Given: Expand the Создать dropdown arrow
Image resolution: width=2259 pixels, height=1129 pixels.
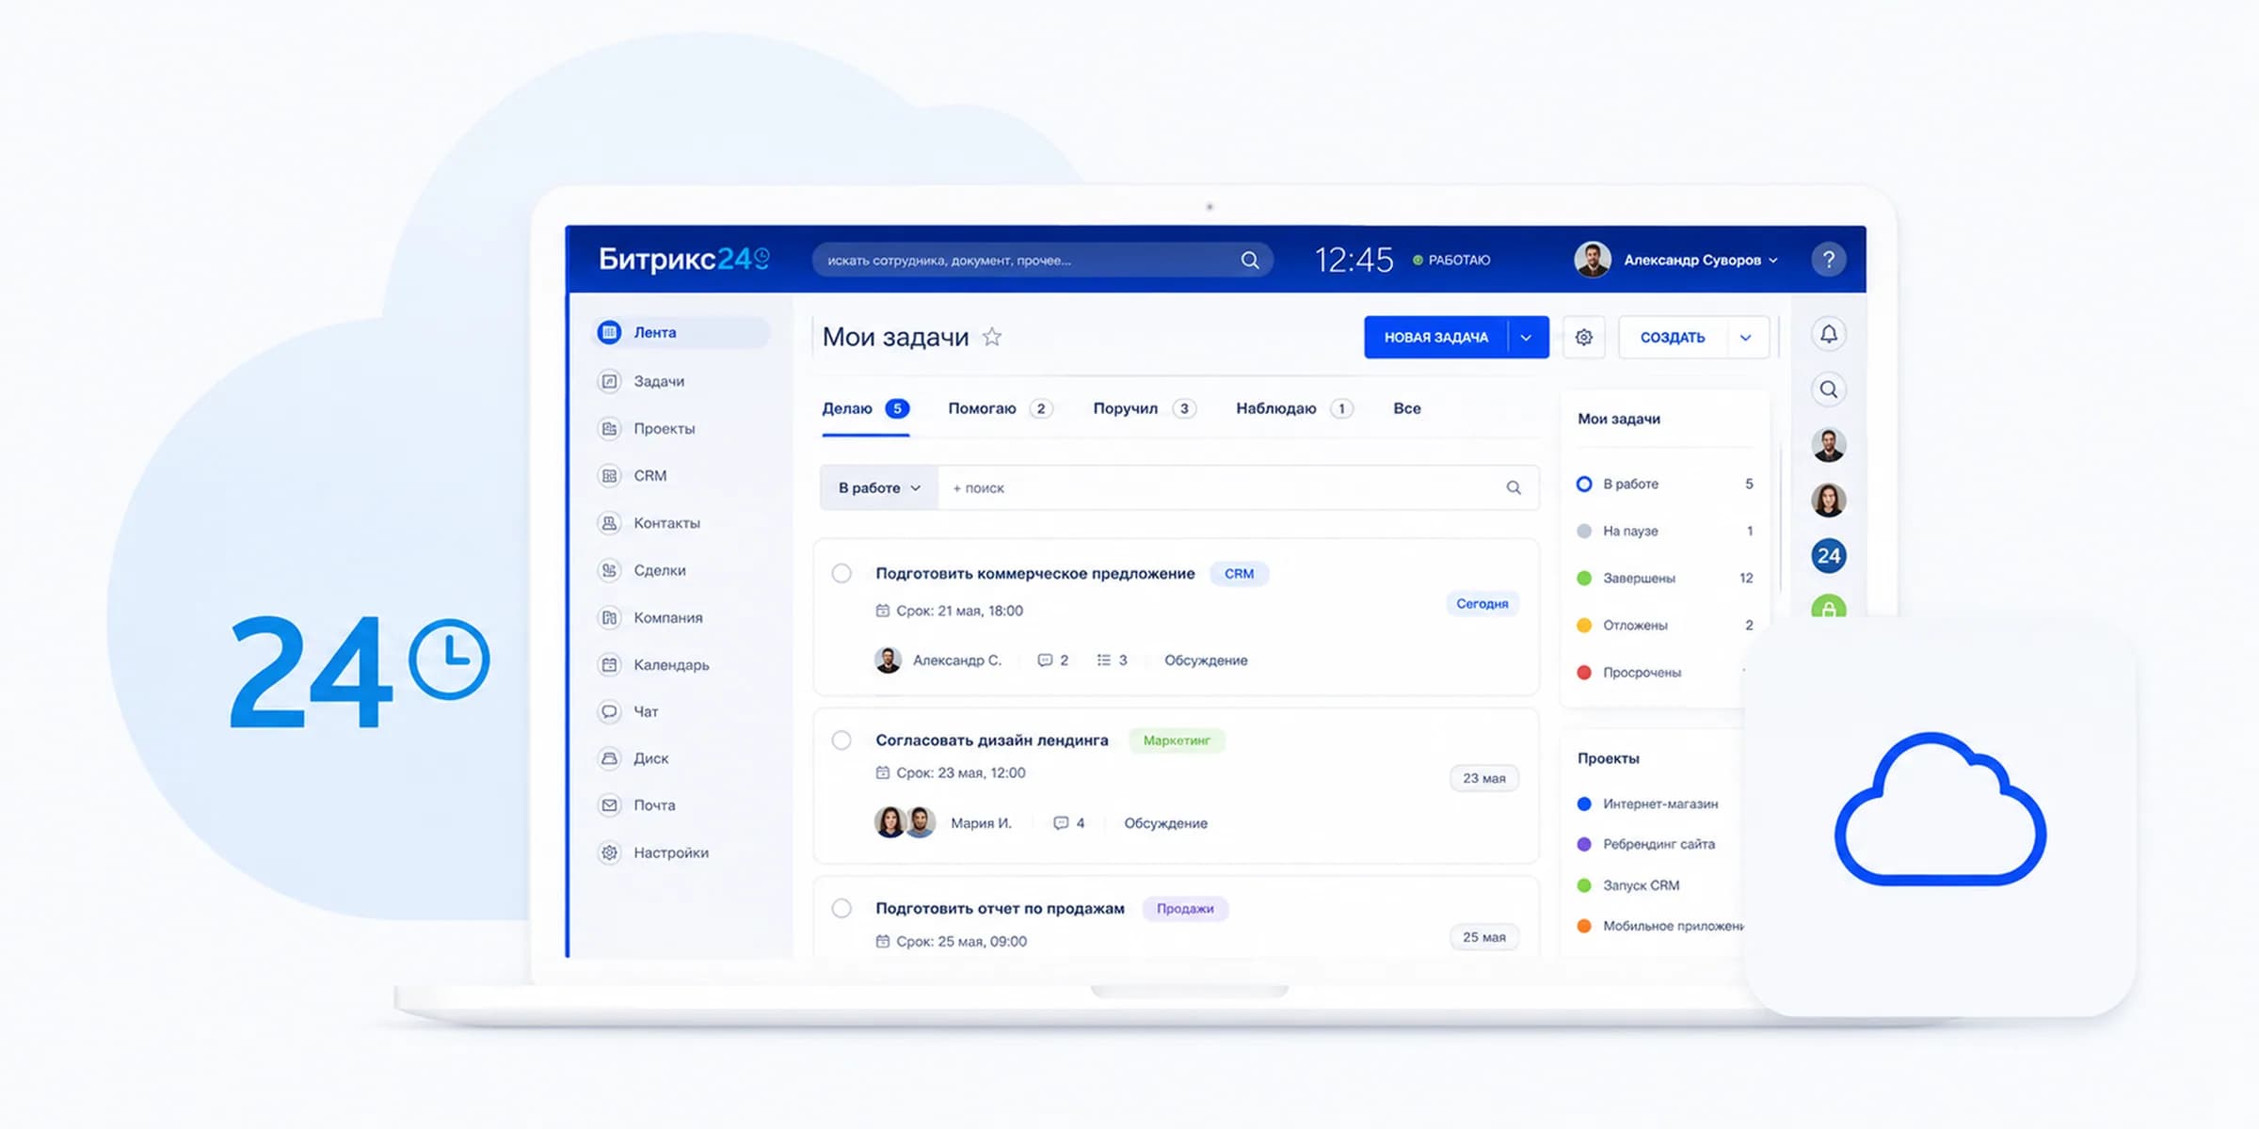Looking at the screenshot, I should tap(1746, 337).
